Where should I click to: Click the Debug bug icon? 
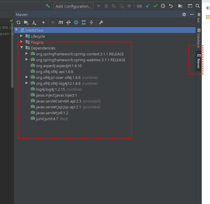(x=106, y=6)
